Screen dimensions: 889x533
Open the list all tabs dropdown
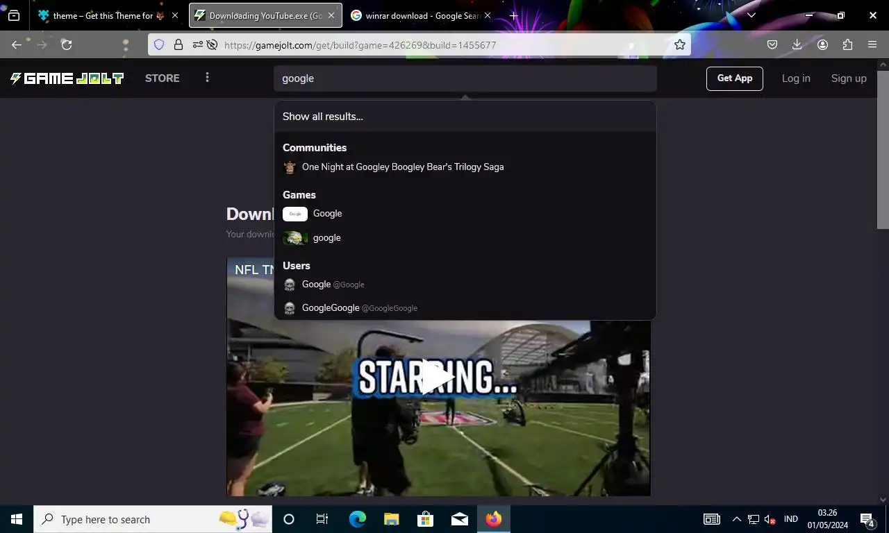click(x=751, y=15)
